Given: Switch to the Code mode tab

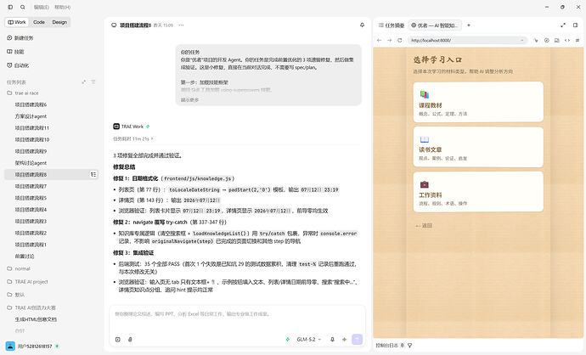Looking at the screenshot, I should coord(39,22).
